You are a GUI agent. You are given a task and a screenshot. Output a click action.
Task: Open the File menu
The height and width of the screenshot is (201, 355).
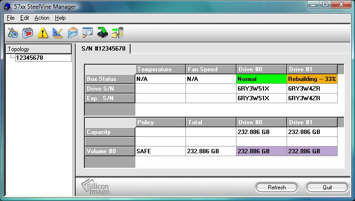point(11,18)
